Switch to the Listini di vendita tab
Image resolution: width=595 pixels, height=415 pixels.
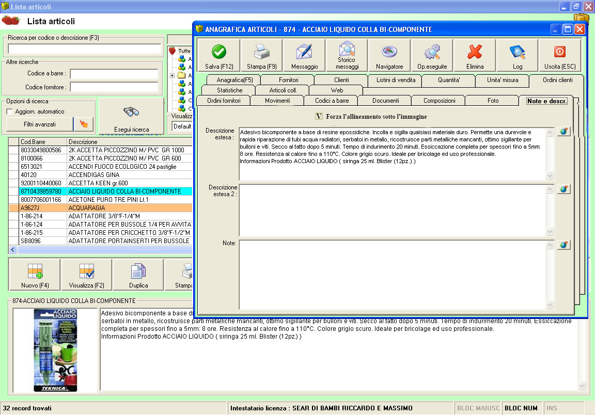(395, 80)
